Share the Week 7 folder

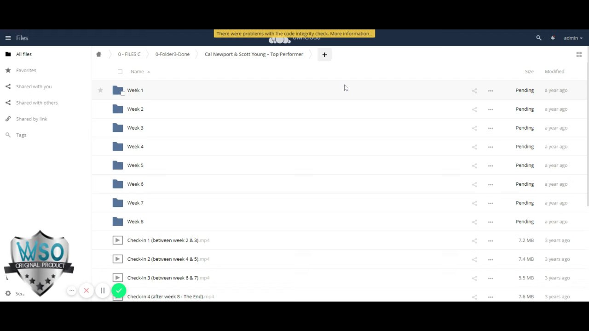[474, 203]
